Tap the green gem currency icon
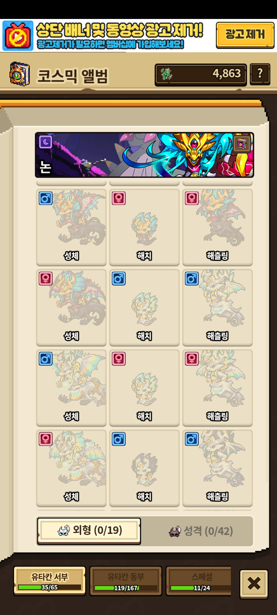This screenshot has width=277, height=615. click(x=166, y=74)
